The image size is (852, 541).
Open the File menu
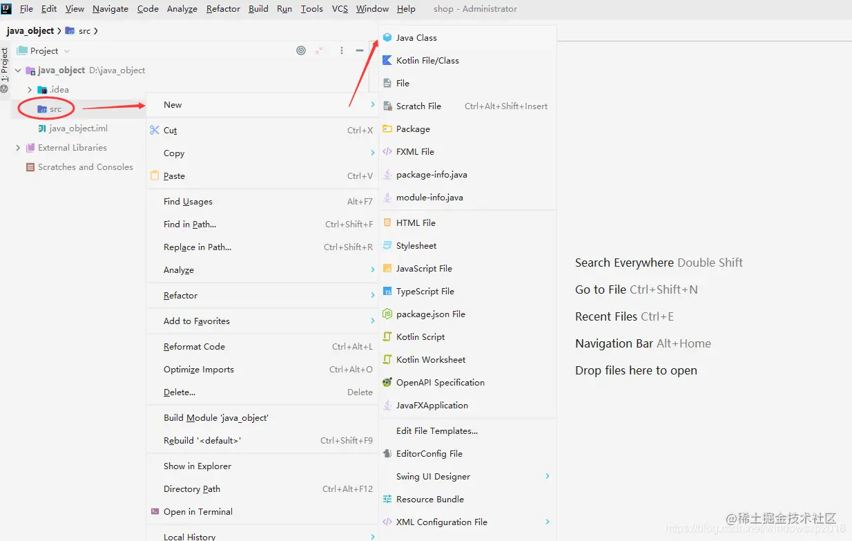26,9
